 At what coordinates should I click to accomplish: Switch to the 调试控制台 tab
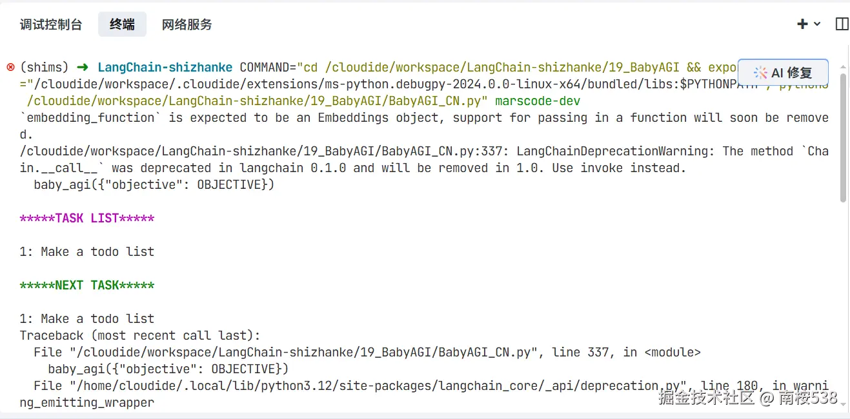pos(51,24)
